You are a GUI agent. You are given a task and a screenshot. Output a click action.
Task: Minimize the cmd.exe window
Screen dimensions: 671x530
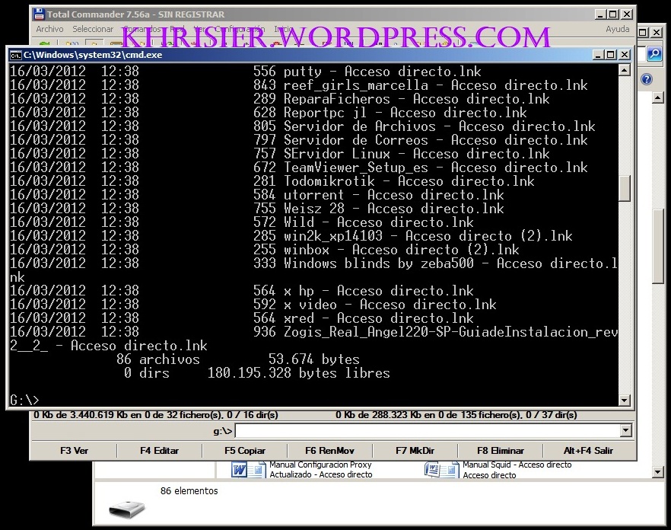598,55
